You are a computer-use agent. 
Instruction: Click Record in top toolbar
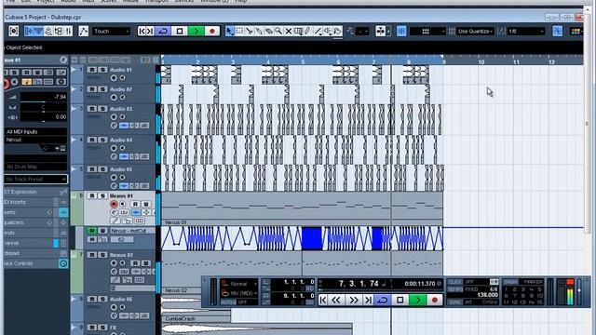click(x=212, y=31)
